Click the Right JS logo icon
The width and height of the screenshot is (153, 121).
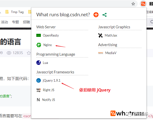coord(39,90)
